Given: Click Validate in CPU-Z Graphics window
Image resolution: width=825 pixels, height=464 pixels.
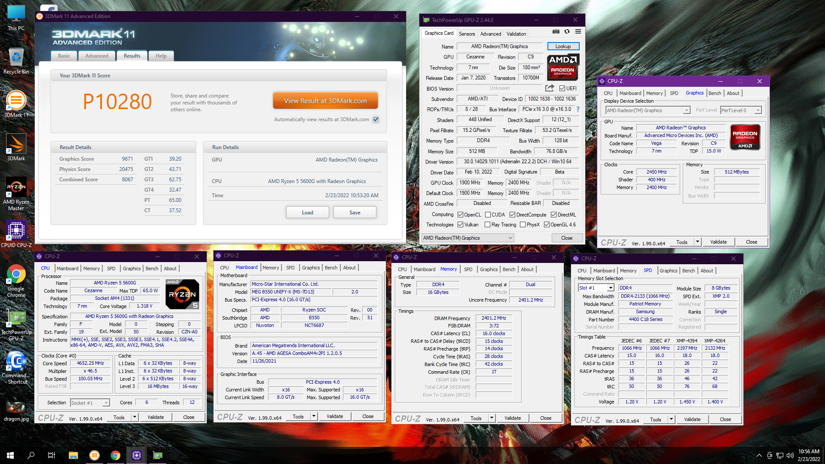Looking at the screenshot, I should pyautogui.click(x=718, y=242).
